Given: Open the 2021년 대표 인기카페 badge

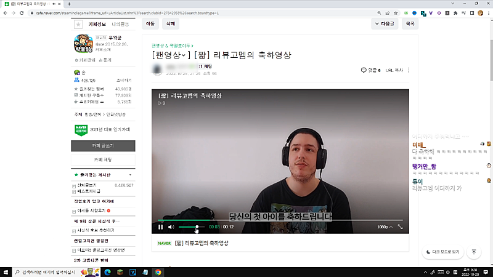Looking at the screenshot, I should pos(102,130).
